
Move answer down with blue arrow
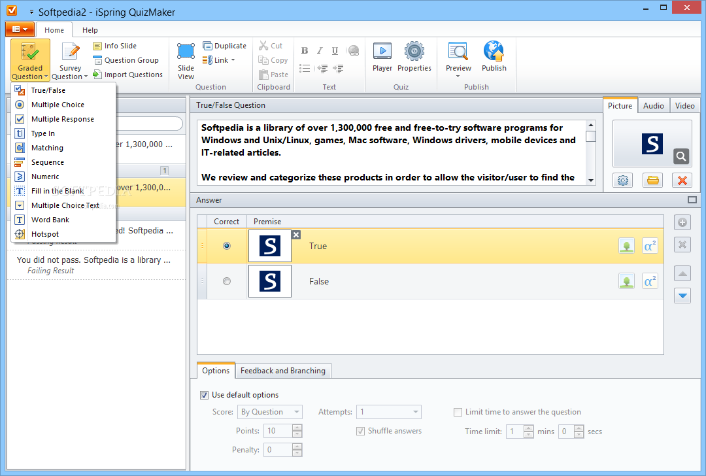tap(682, 296)
